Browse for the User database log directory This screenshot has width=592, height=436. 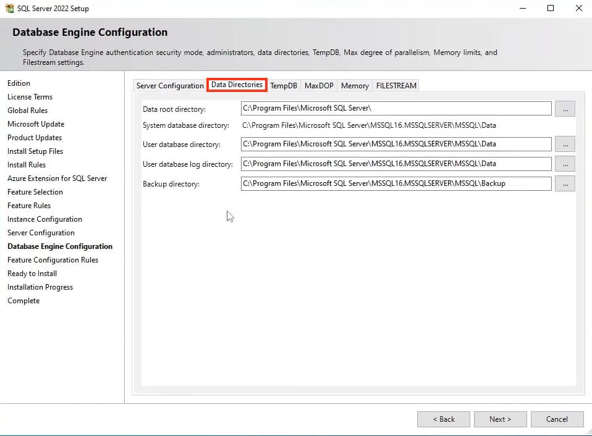(565, 164)
